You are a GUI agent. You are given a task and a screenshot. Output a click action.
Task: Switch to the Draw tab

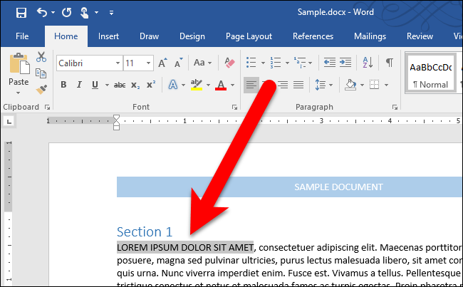149,36
